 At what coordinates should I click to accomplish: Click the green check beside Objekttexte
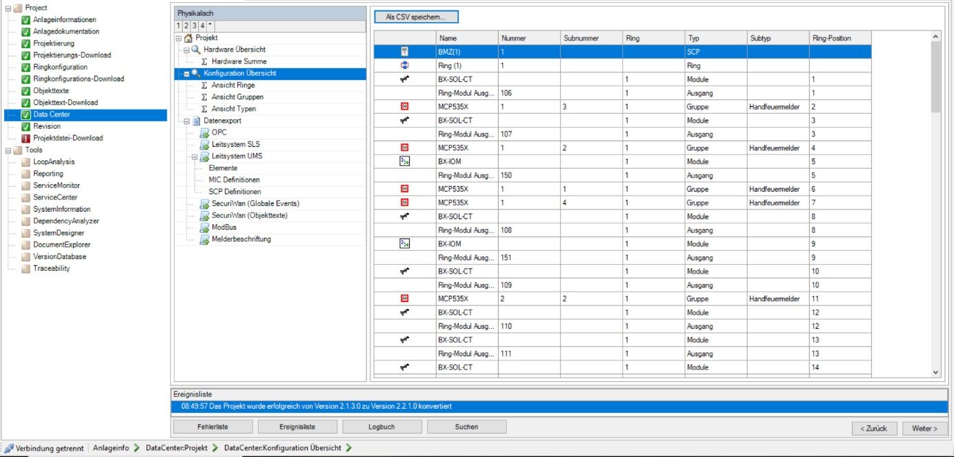pyautogui.click(x=26, y=91)
